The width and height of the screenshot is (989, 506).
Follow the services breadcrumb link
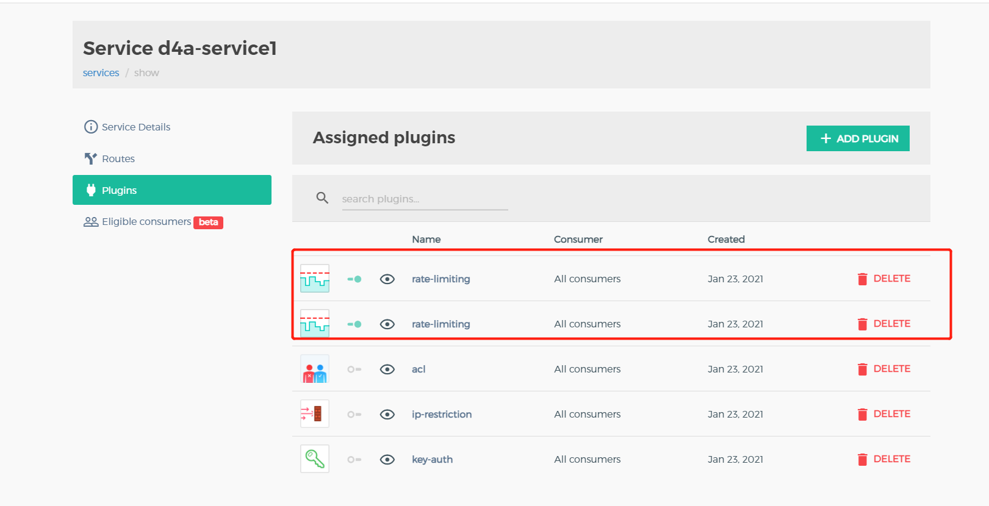tap(101, 73)
